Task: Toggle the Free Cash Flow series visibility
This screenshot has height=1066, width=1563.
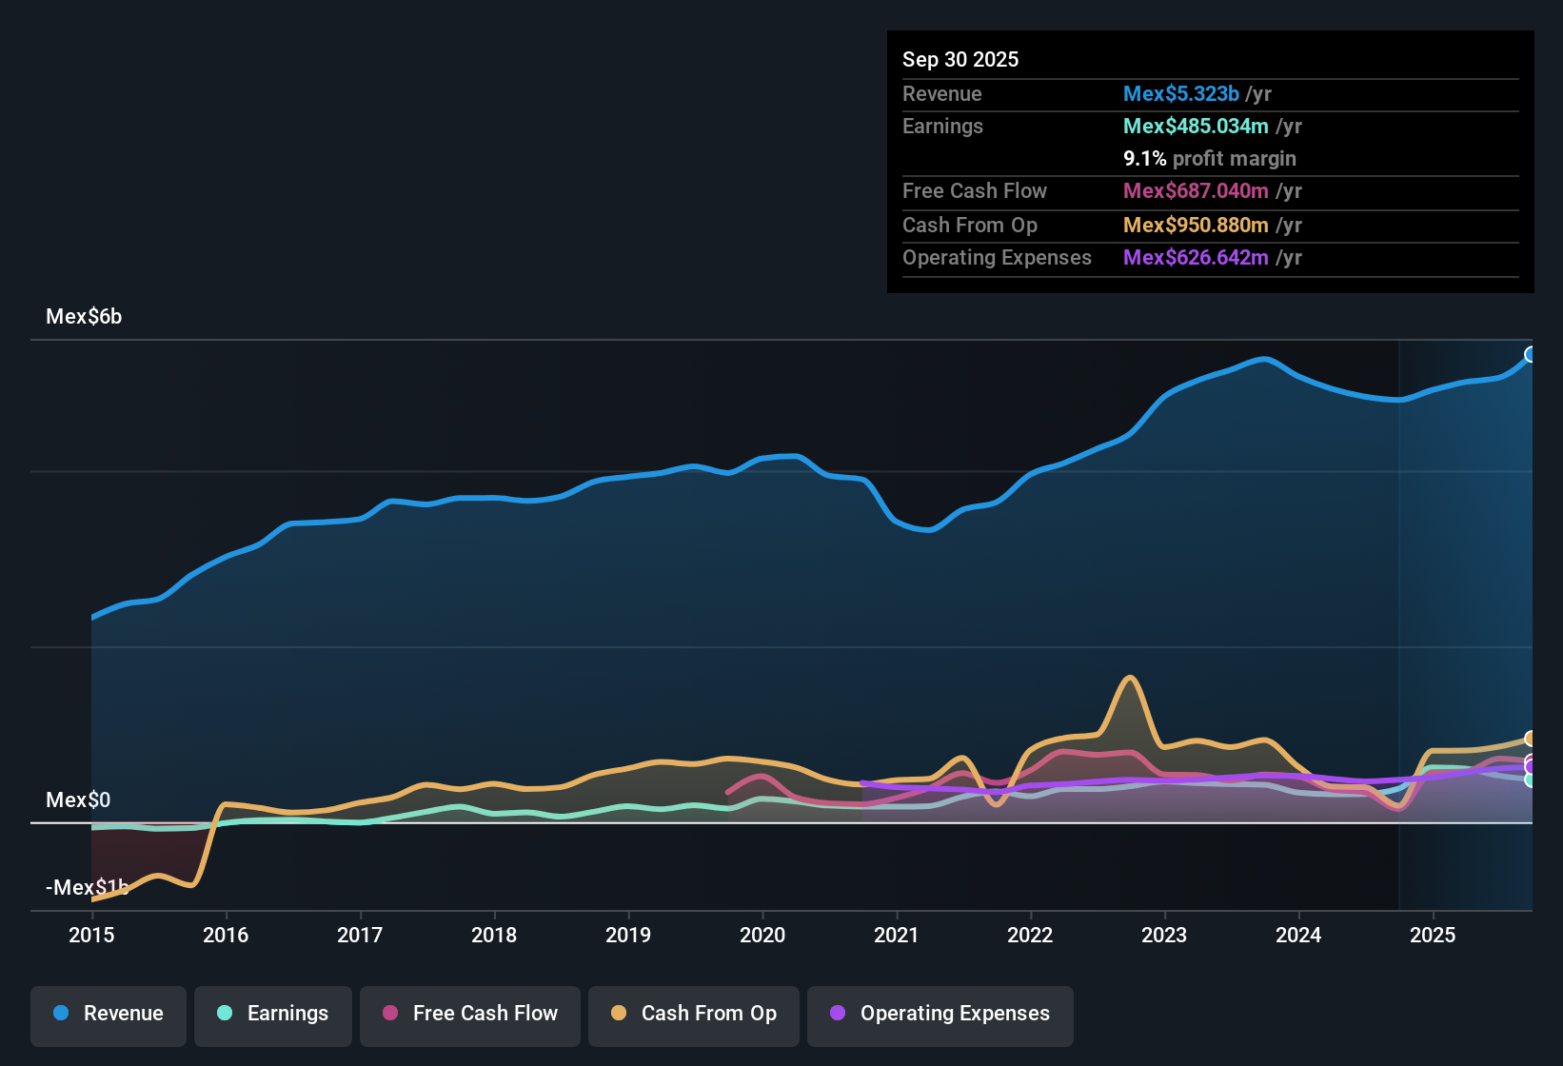Action: [469, 1015]
